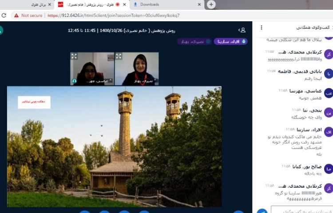Make the presentation fullscreen via corner icon
This screenshot has width=333, height=213.
218,89
